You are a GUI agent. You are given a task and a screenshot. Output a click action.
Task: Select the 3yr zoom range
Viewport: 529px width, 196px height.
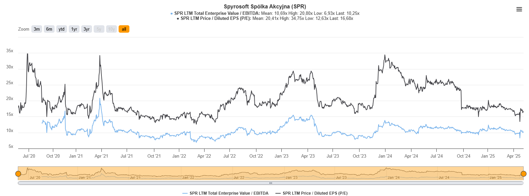pos(87,29)
